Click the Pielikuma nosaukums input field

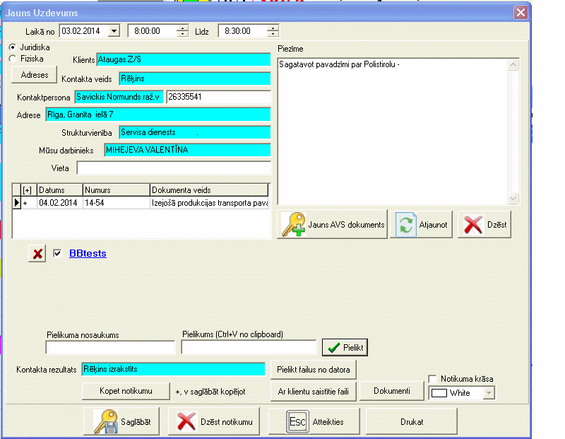point(110,347)
